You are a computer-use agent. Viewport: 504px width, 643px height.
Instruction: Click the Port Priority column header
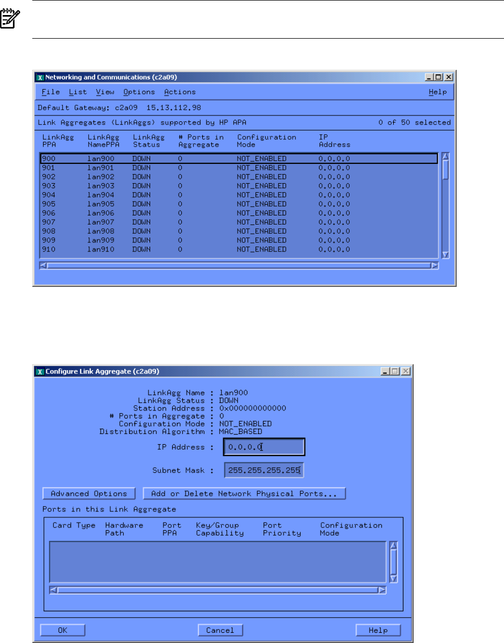pos(282,529)
